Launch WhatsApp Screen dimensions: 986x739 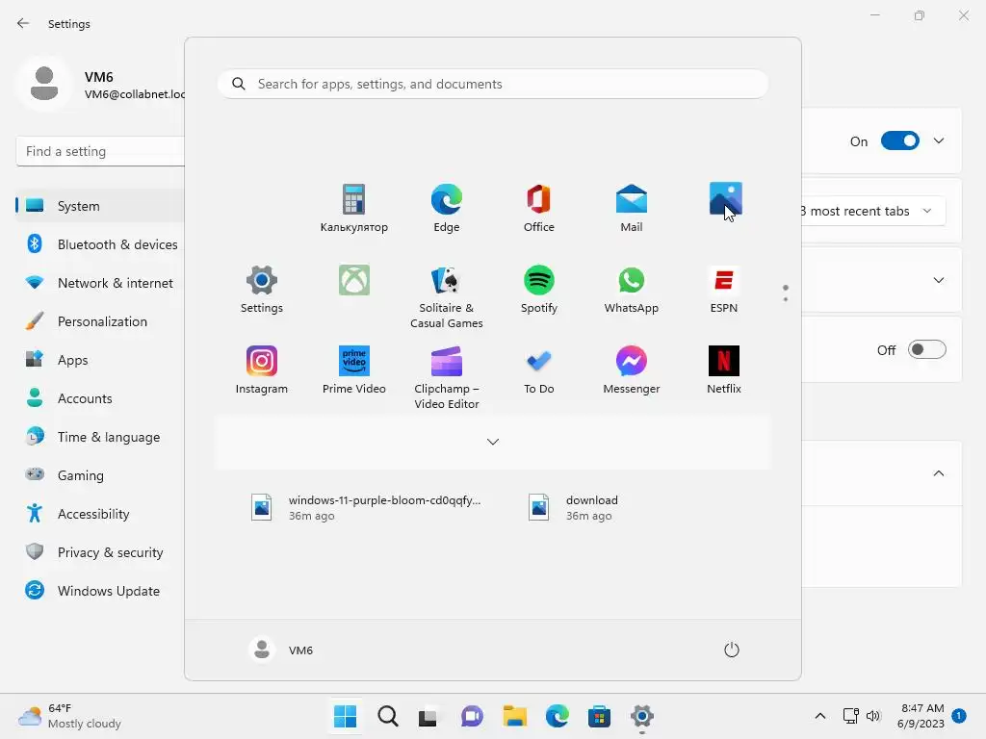[x=632, y=289]
